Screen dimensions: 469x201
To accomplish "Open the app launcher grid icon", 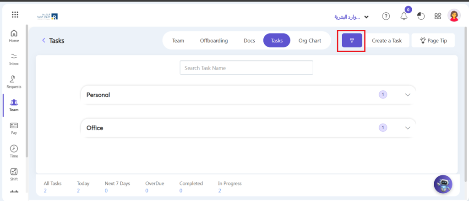I will click(15, 15).
